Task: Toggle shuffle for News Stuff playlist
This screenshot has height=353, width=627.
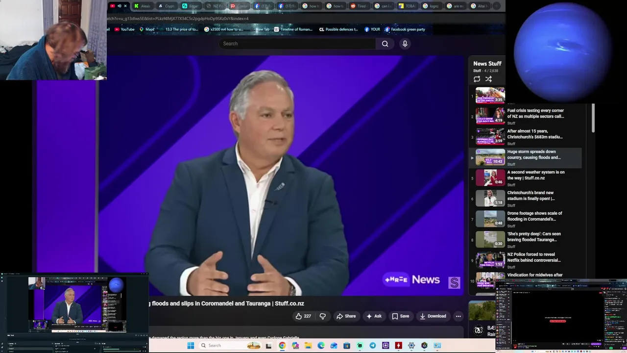Action: point(488,79)
